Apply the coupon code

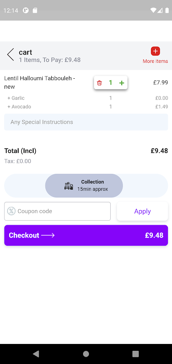(143, 211)
